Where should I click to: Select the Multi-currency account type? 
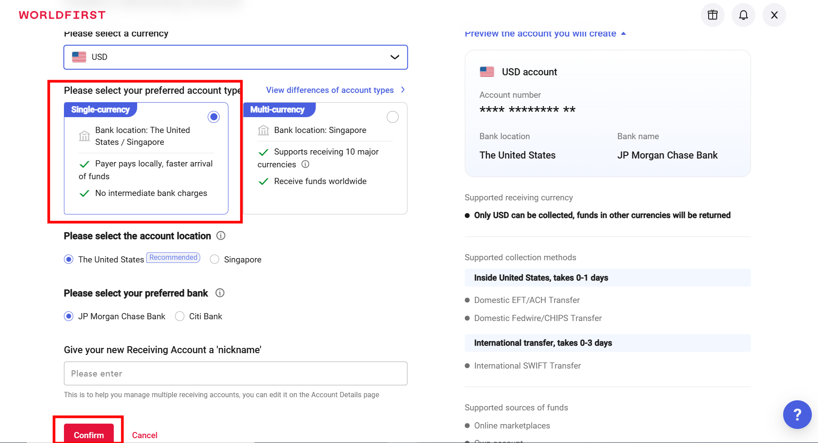pos(392,117)
